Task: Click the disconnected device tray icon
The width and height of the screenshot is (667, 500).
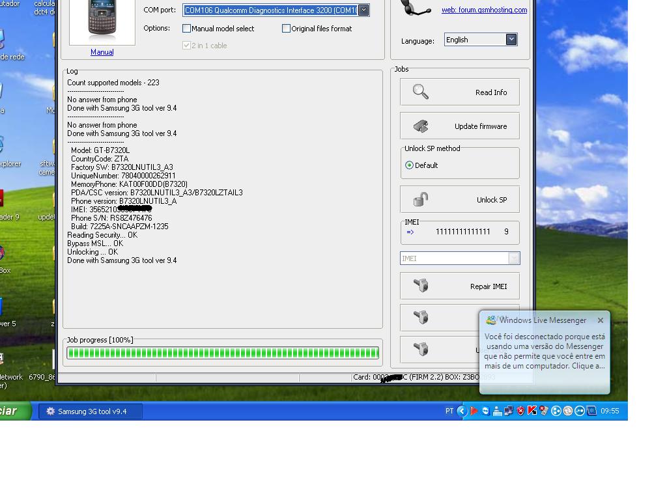Action: 544,411
